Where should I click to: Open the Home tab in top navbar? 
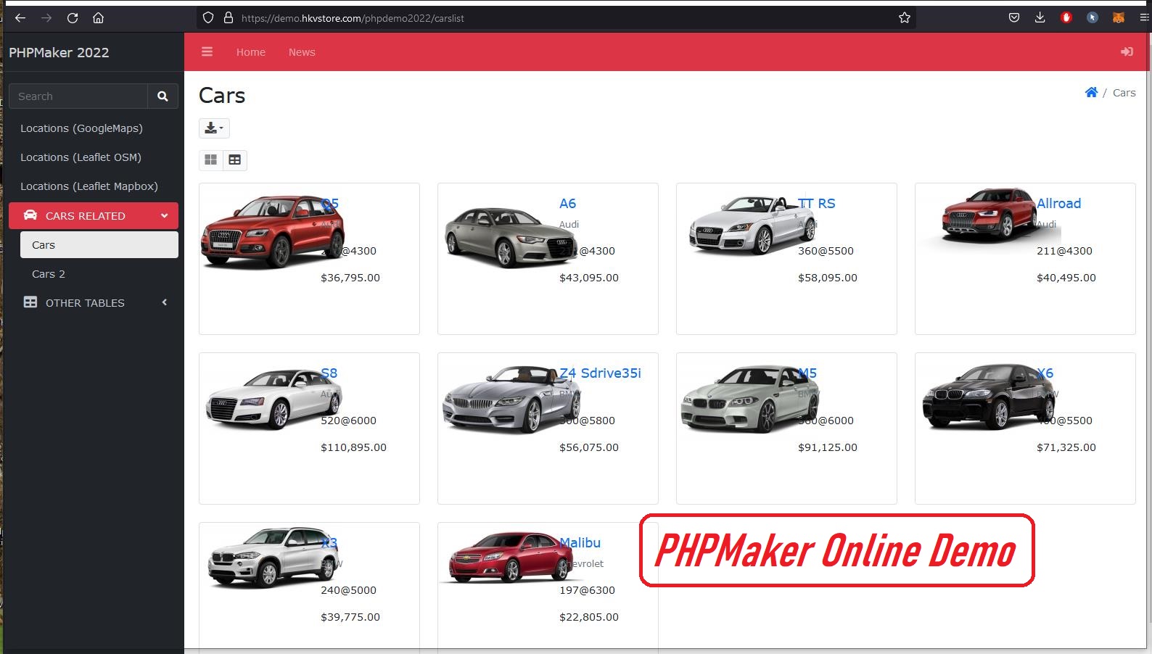251,52
